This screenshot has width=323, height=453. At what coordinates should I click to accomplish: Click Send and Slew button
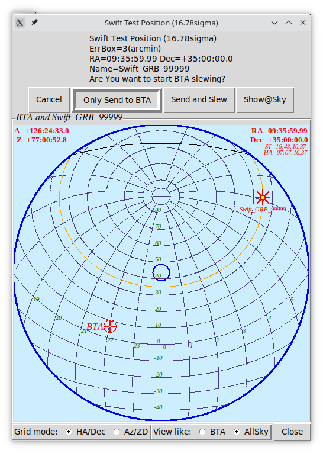point(199,99)
